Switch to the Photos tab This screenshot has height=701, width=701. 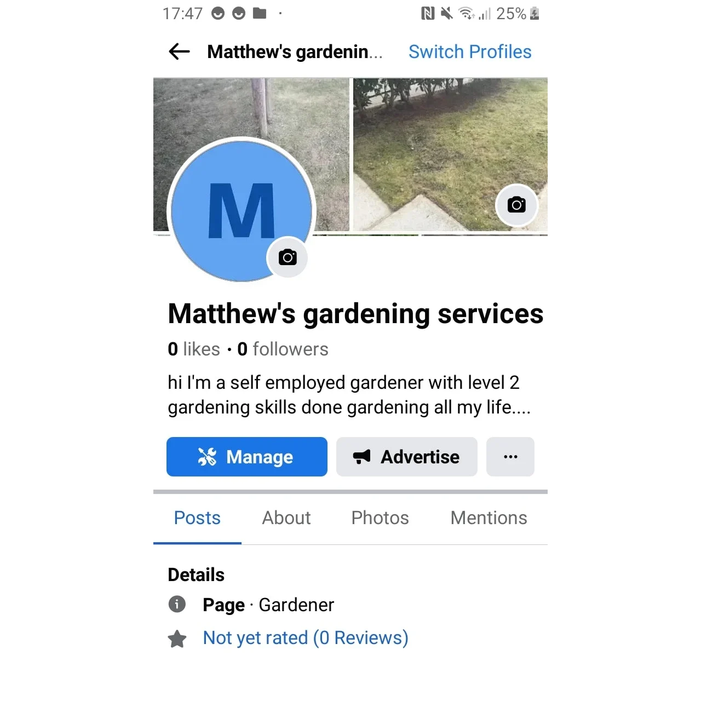380,518
